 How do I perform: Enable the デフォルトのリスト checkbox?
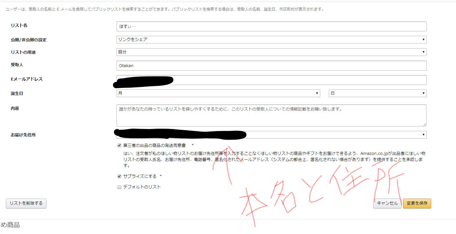119,187
